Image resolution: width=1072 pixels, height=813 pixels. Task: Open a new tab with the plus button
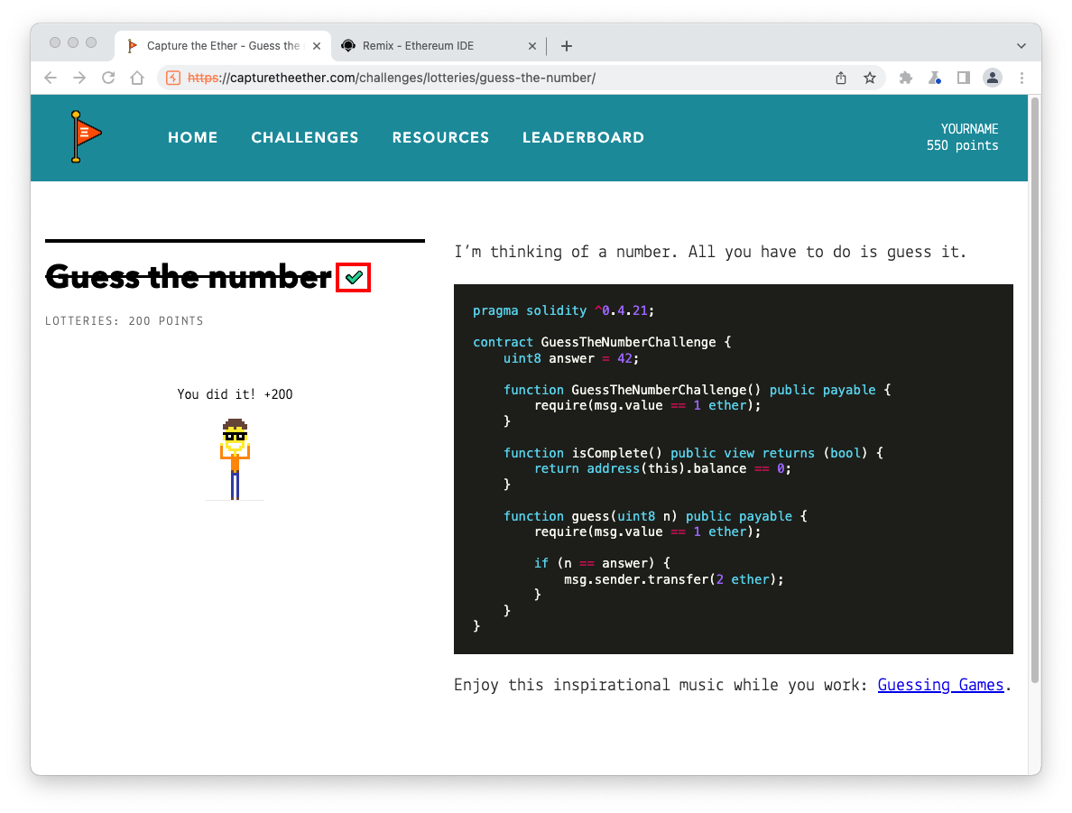pos(566,46)
